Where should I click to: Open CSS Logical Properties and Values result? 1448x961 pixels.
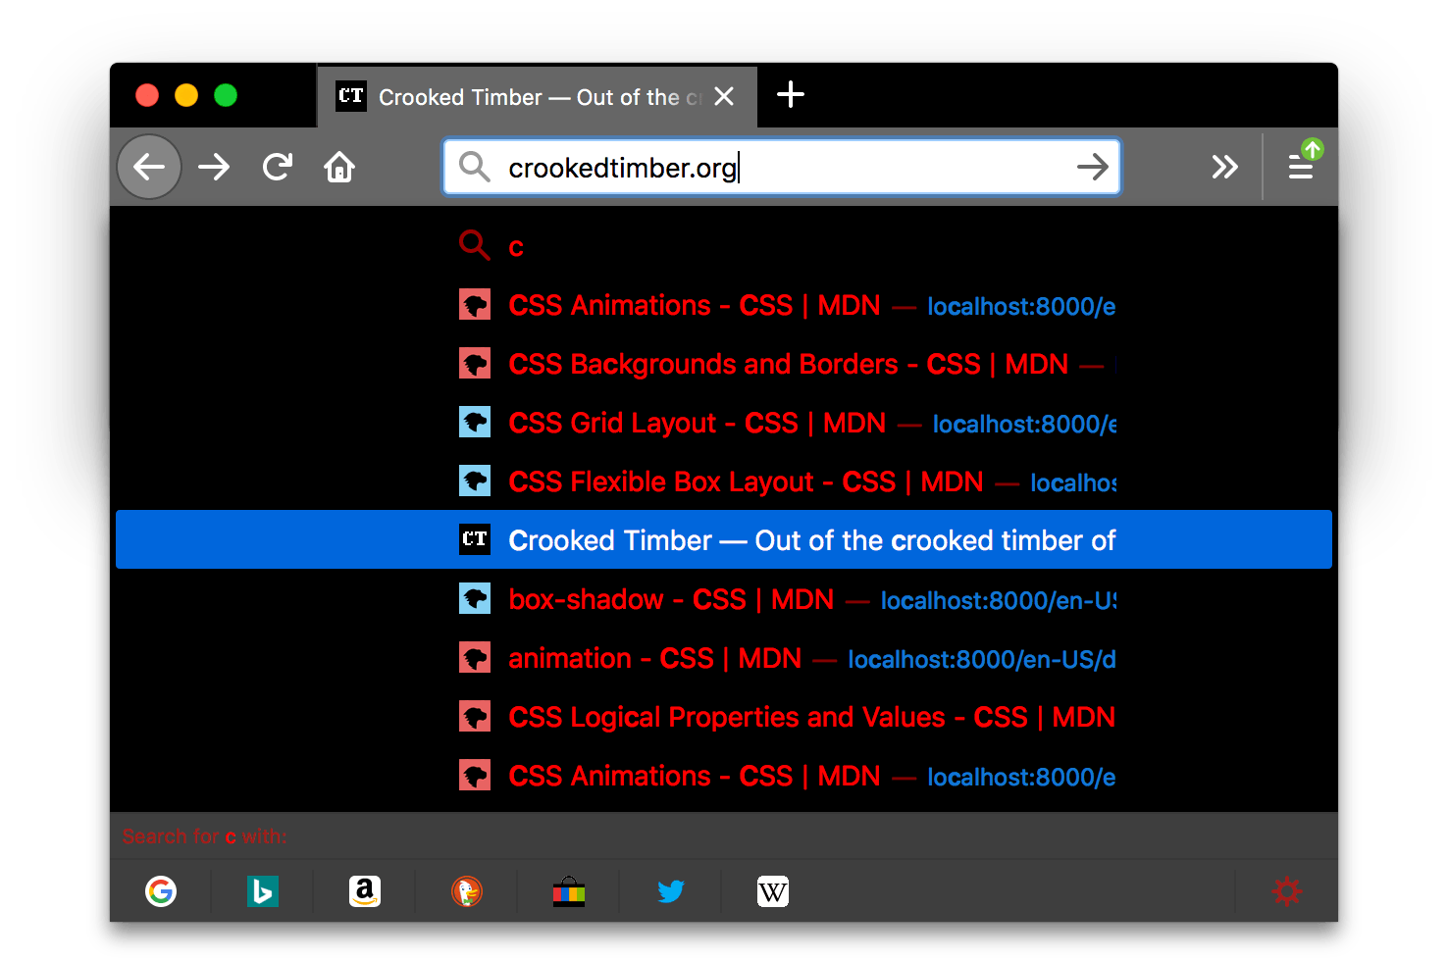pos(724,717)
